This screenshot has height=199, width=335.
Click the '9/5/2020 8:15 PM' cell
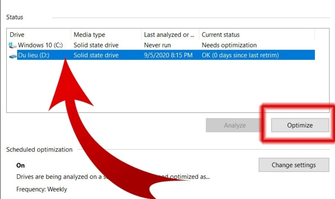pyautogui.click(x=168, y=55)
